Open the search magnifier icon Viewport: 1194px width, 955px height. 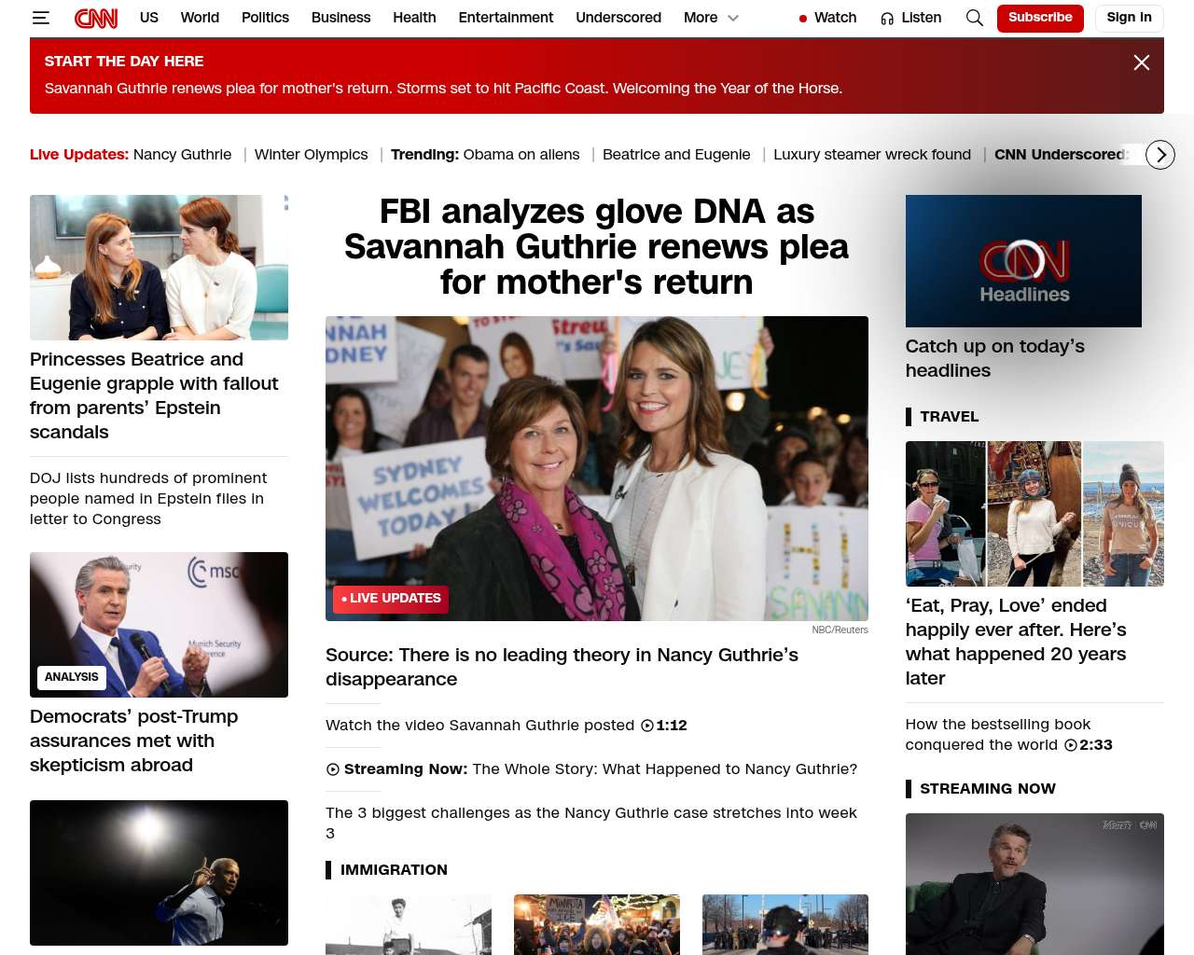975,18
